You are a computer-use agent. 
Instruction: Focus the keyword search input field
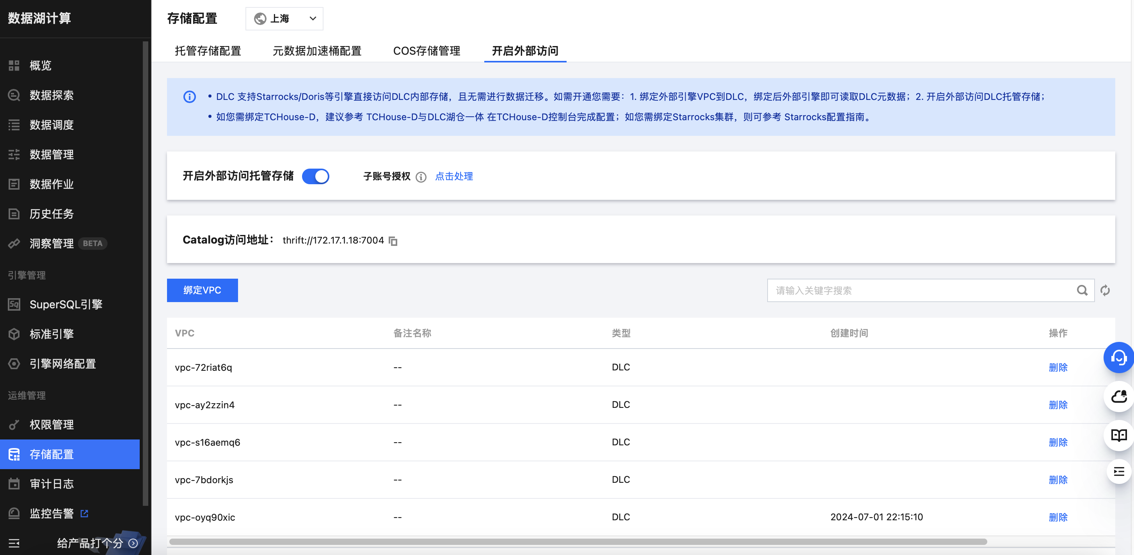[x=920, y=290]
